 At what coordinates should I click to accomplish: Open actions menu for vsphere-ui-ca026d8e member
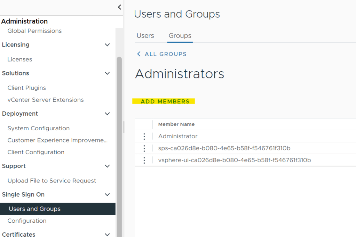144,160
